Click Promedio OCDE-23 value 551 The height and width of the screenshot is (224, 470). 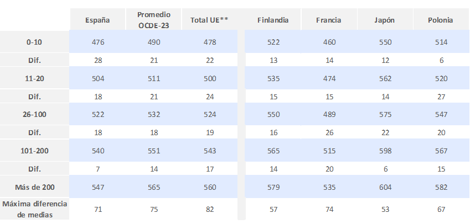[154, 151]
